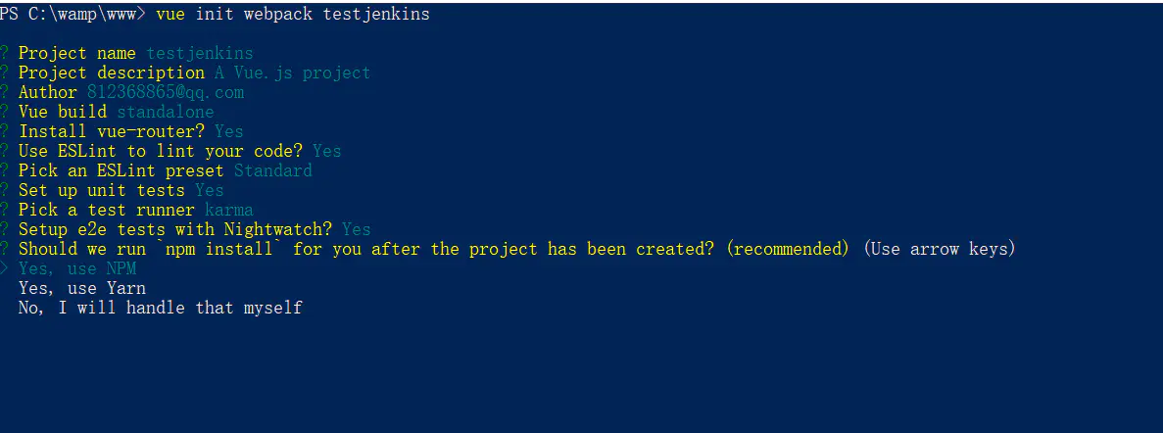Click the 'standalone' Vue build answer

coord(166,112)
